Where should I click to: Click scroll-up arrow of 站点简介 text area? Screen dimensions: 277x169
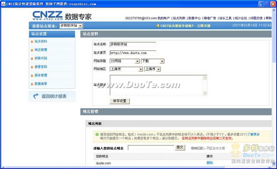pos(205,78)
